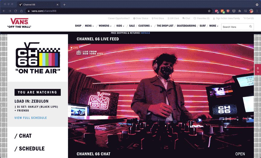
Task: Click the CHANNEL 66 LIVE FEED heading
Action: tap(98, 39)
